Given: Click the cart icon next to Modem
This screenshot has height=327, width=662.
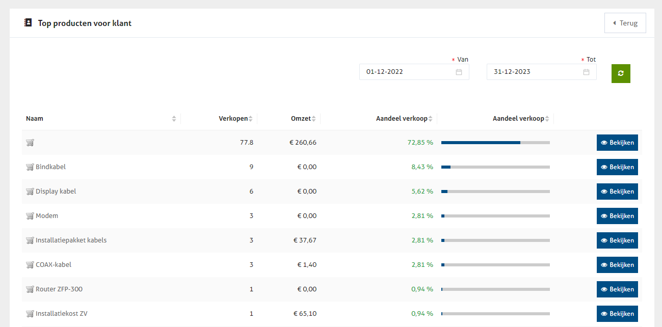Looking at the screenshot, I should [x=30, y=216].
